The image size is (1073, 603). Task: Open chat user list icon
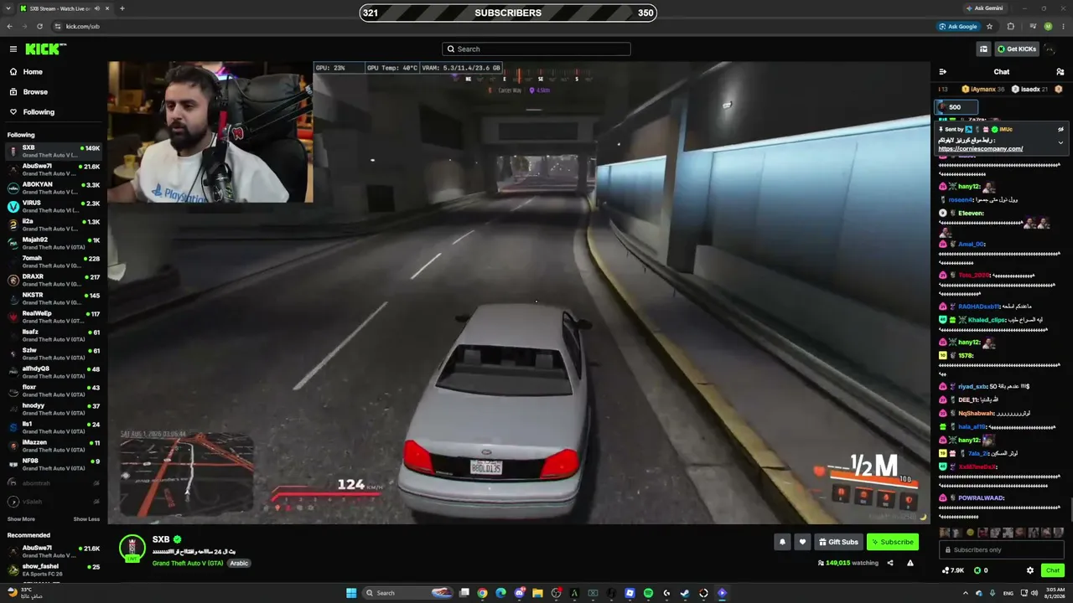coord(1060,72)
